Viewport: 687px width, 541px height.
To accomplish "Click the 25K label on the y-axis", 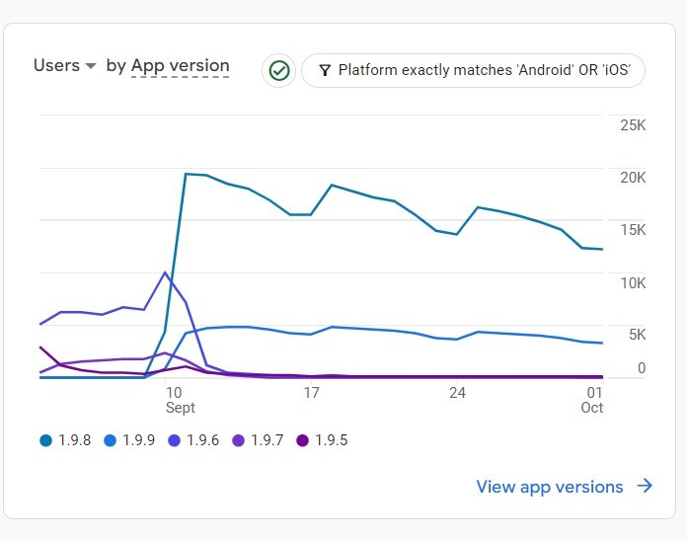I will (x=633, y=125).
